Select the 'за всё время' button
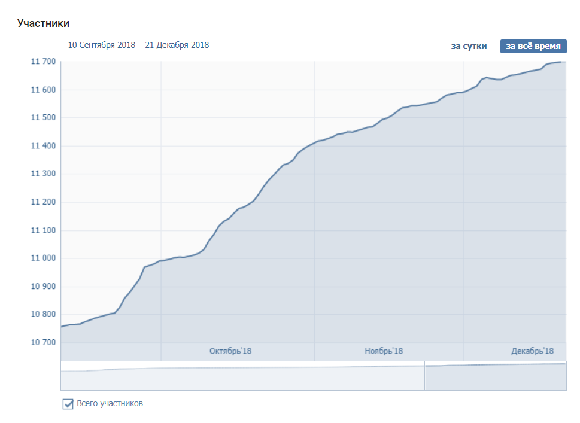This screenshot has height=423, width=580. coord(533,46)
